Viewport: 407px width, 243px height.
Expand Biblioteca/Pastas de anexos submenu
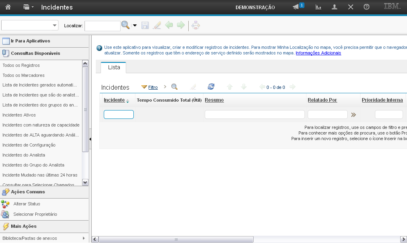click(x=84, y=238)
